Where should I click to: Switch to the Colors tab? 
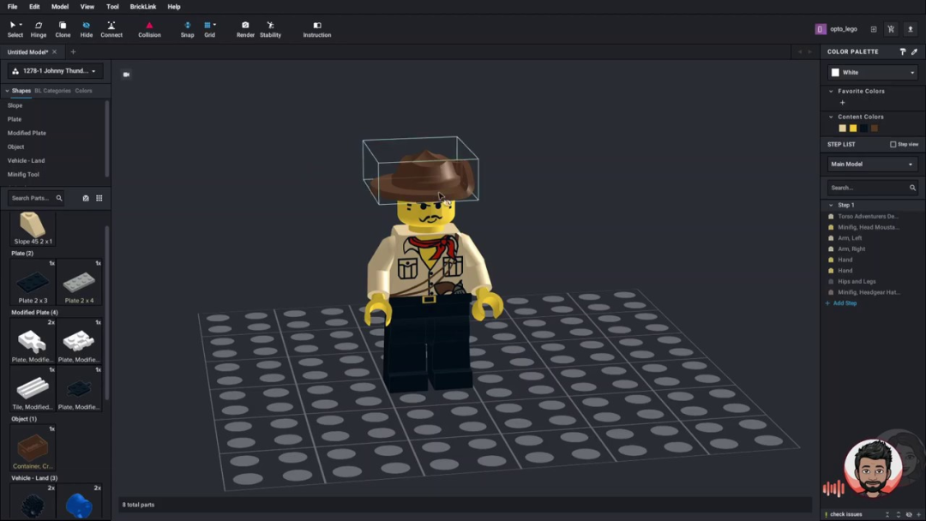coord(83,91)
